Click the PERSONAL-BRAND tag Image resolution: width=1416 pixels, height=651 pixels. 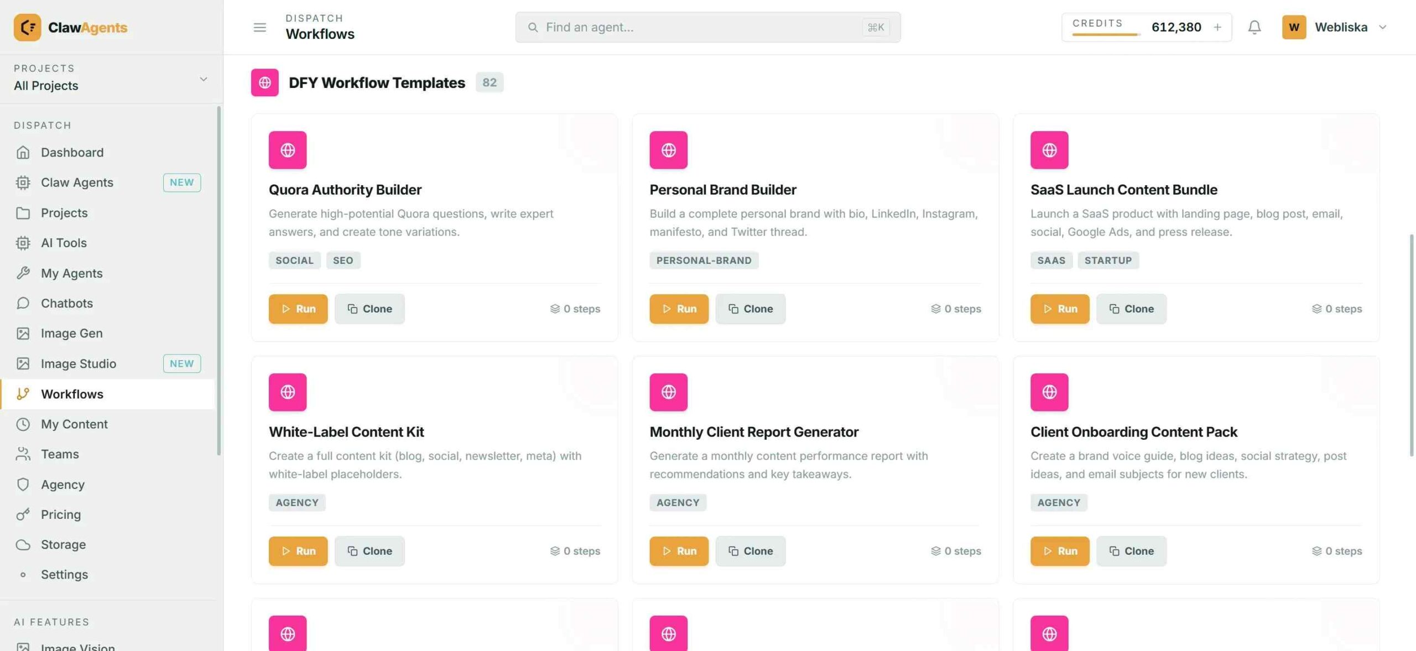[x=704, y=261]
